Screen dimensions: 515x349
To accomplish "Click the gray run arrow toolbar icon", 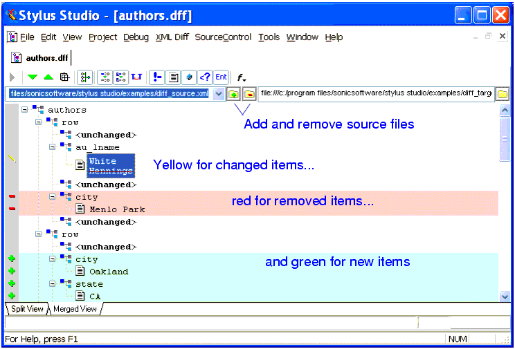I will (12, 77).
